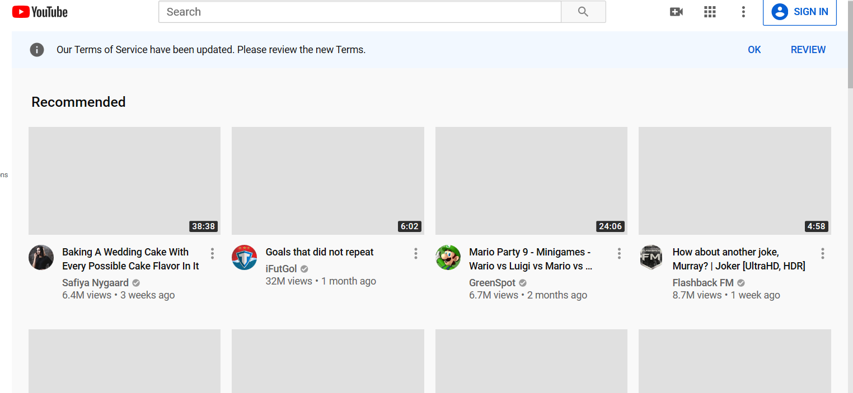Click the 4:58 video thumbnail
Image resolution: width=853 pixels, height=393 pixels.
735,181
